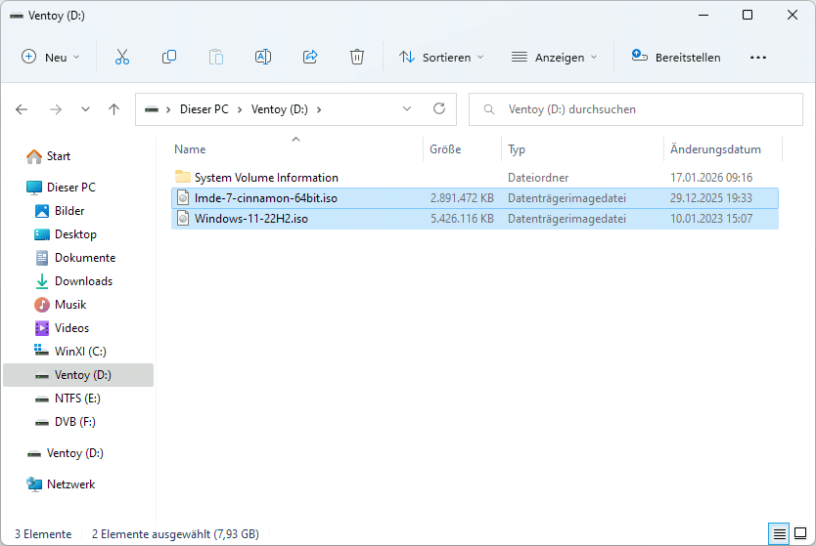Click the search Ventoy (D:) field
The height and width of the screenshot is (546, 816).
coord(635,109)
